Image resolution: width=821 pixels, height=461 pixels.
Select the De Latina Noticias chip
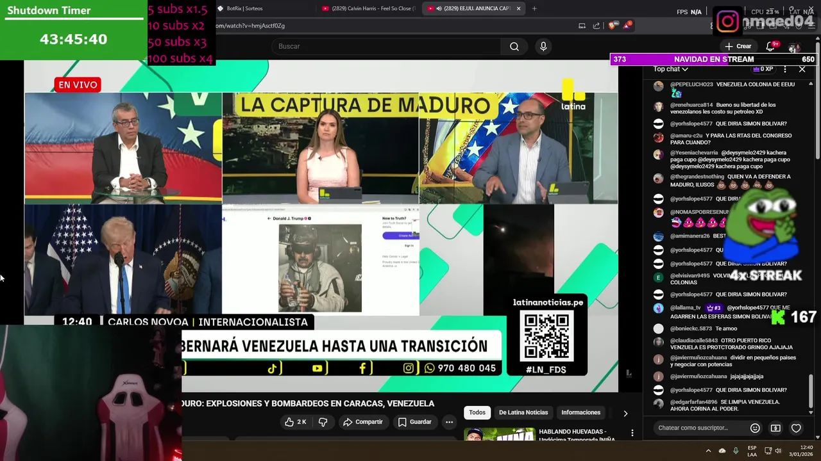(523, 412)
